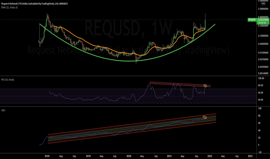This screenshot has width=270, height=159.
Task: Click the green REQUSD price tag
Action: [252, 20]
